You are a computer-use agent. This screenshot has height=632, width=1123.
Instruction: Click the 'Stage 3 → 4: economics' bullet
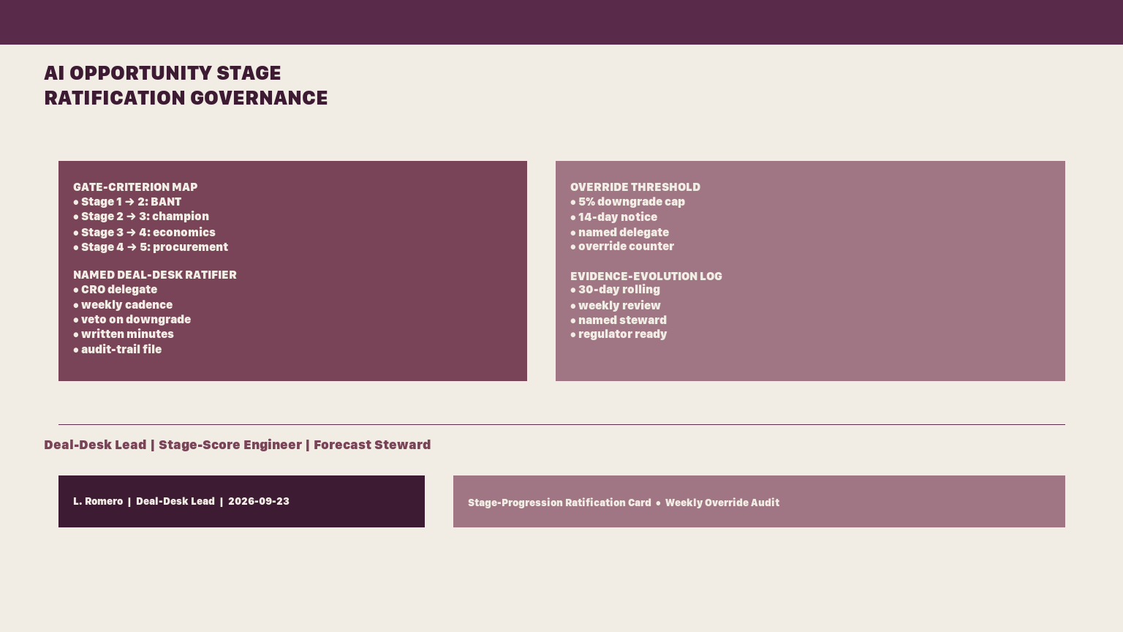point(144,233)
